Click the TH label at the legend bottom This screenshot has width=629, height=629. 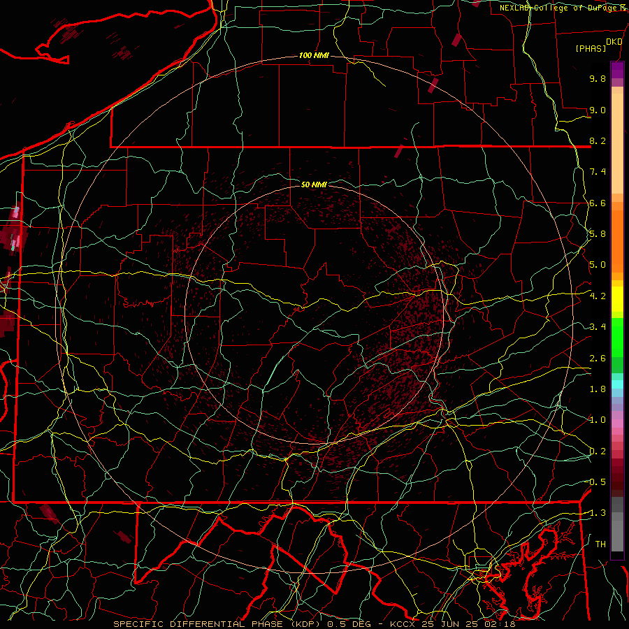[600, 544]
